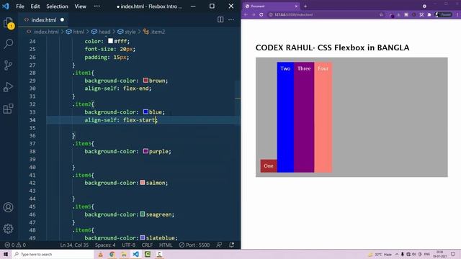Click errors and warnings count in status bar
The width and height of the screenshot is (461, 259).
coord(15,245)
